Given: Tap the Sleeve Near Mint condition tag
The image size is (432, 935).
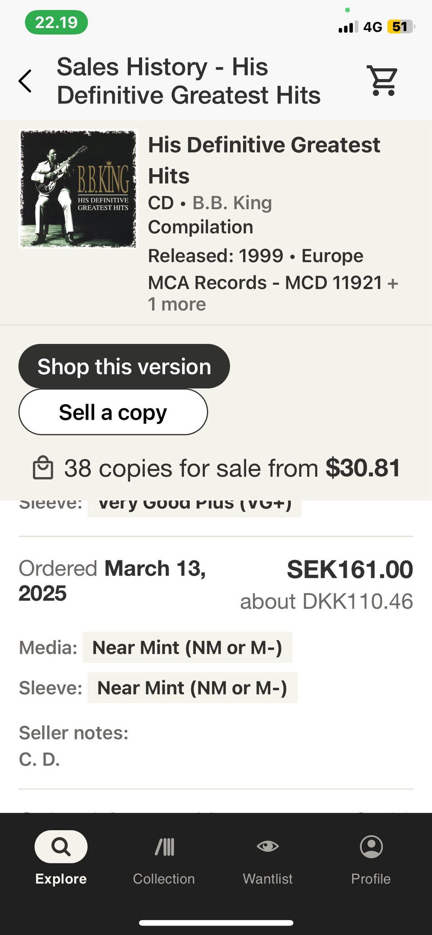Looking at the screenshot, I should [192, 688].
